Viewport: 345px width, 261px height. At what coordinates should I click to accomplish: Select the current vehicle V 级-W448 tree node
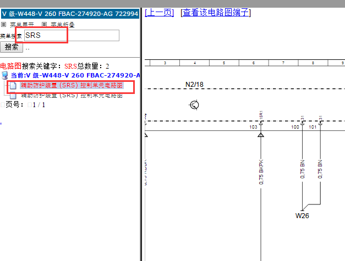pos(75,75)
